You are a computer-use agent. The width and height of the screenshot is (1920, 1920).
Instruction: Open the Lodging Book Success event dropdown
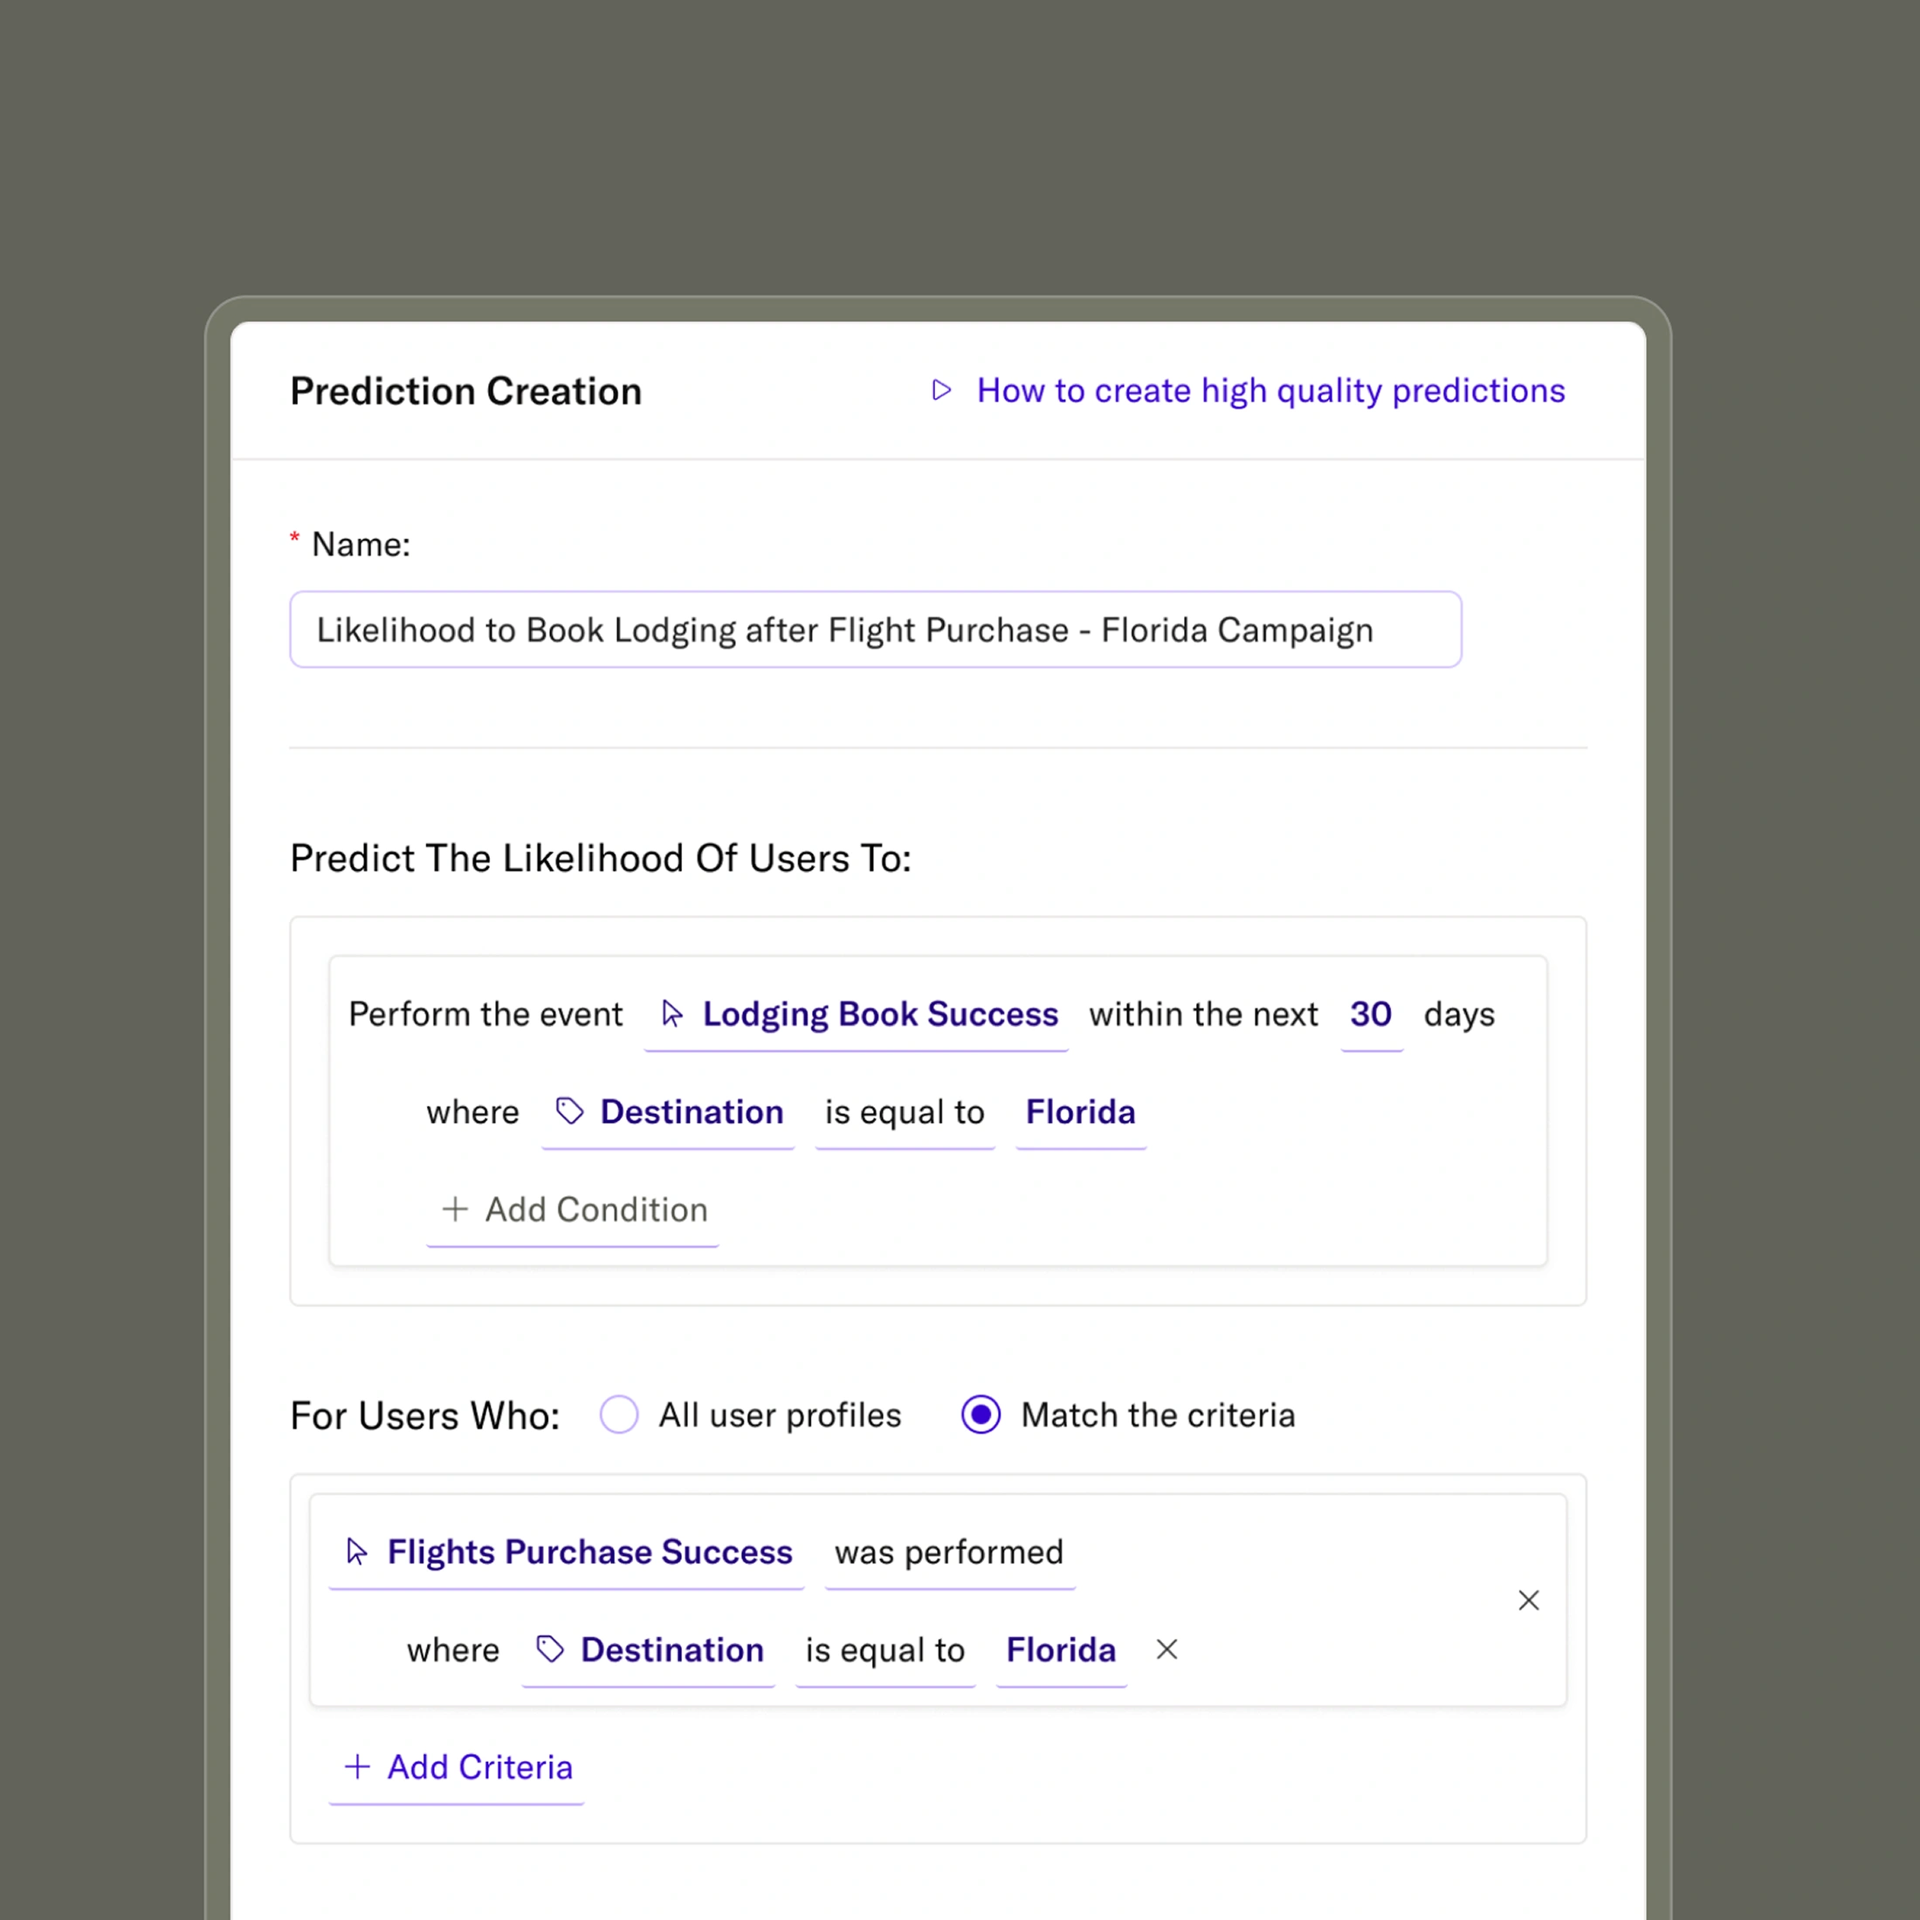pyautogui.click(x=878, y=1015)
